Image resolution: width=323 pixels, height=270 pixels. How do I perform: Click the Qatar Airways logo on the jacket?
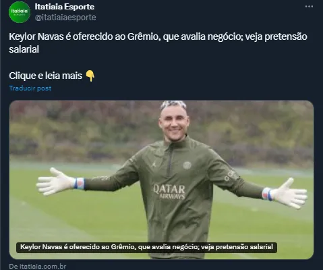169,192
